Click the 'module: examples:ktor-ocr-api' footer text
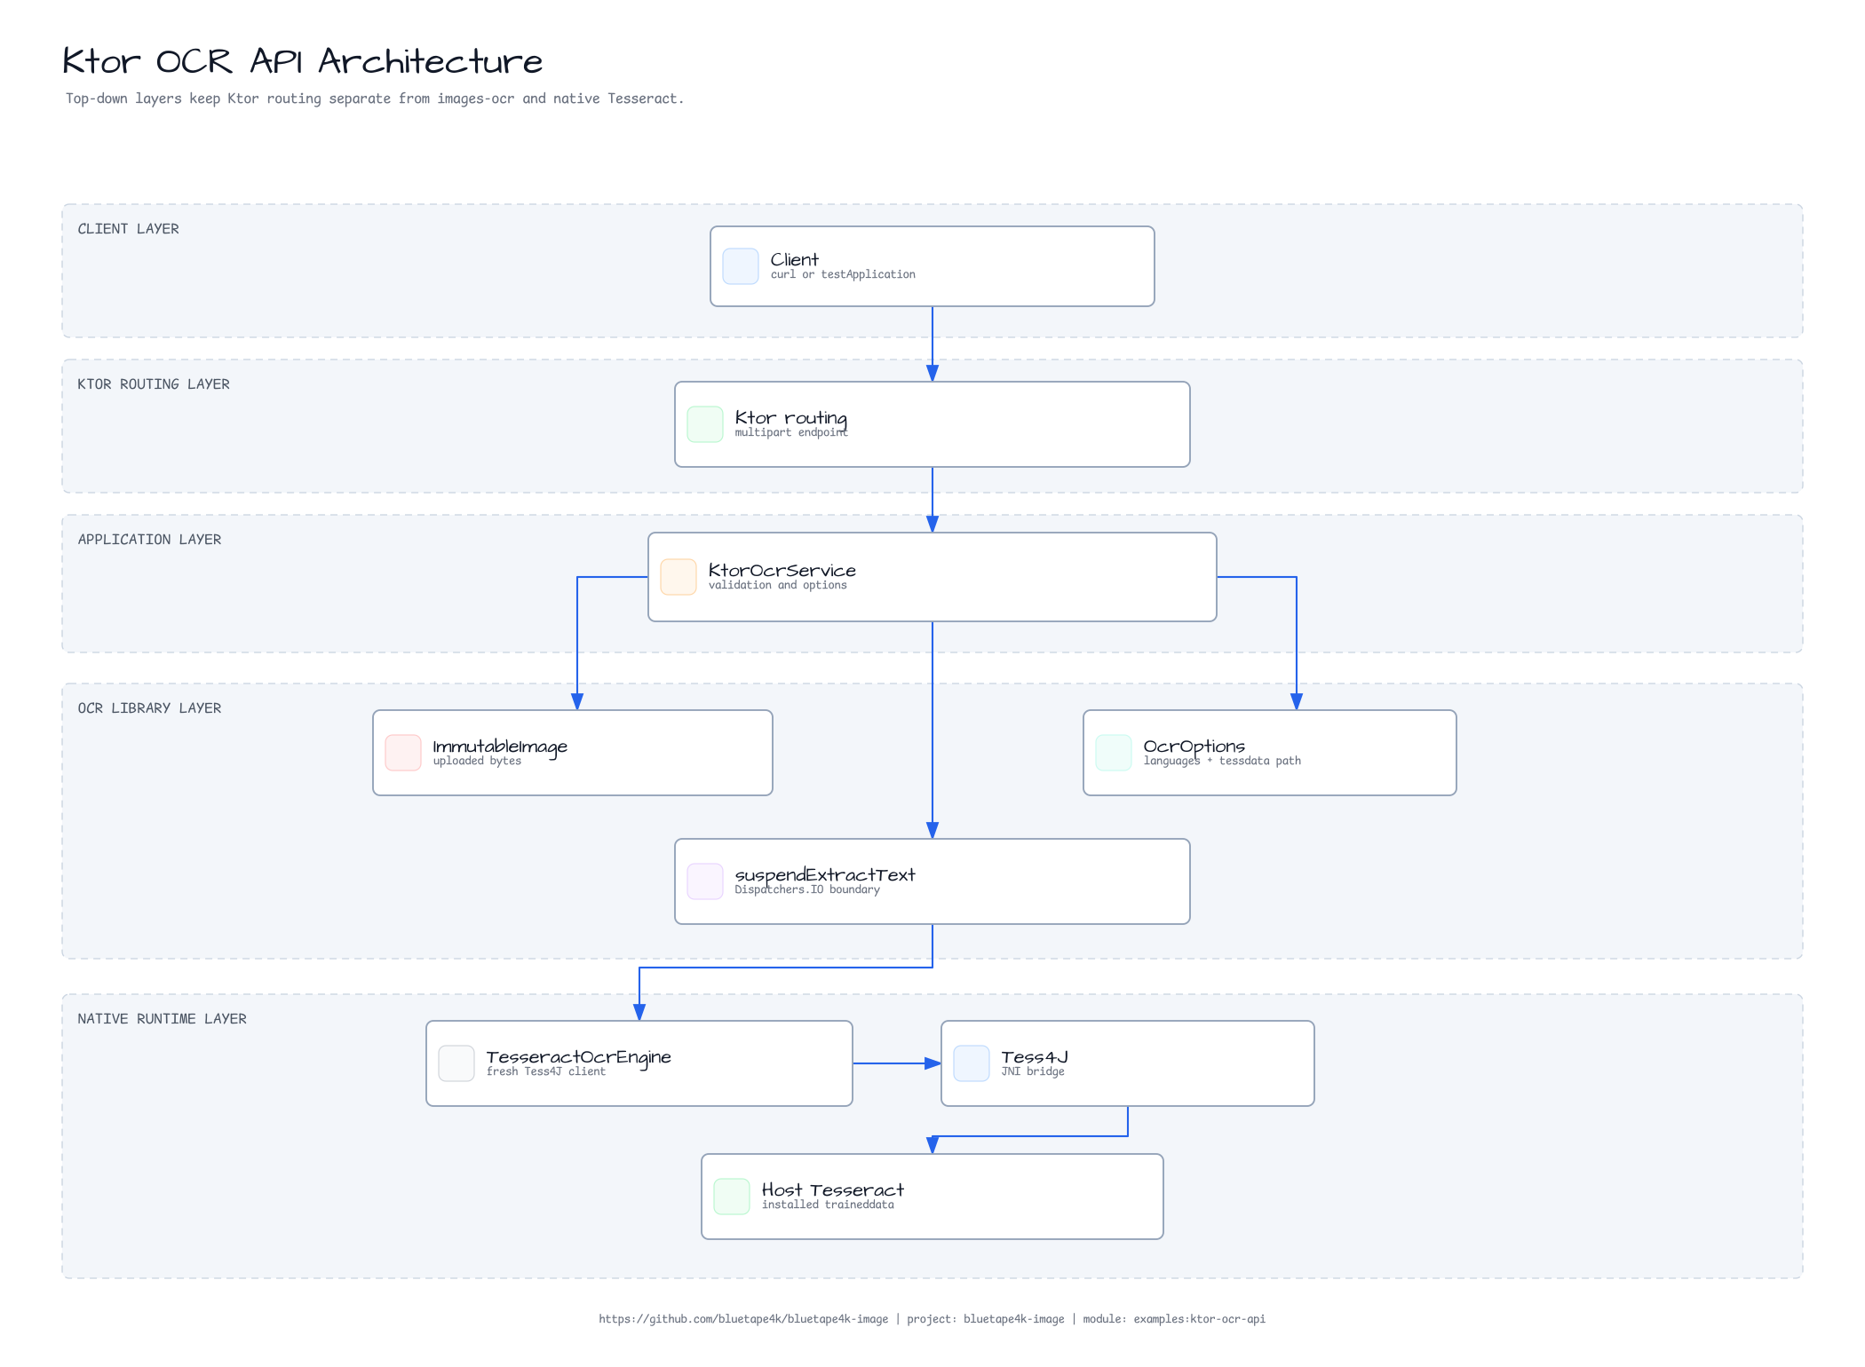Image resolution: width=1865 pixels, height=1367 pixels. [x=1174, y=1319]
